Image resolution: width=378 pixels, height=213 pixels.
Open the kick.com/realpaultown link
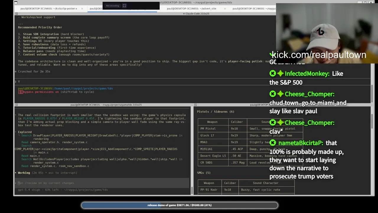(318, 55)
